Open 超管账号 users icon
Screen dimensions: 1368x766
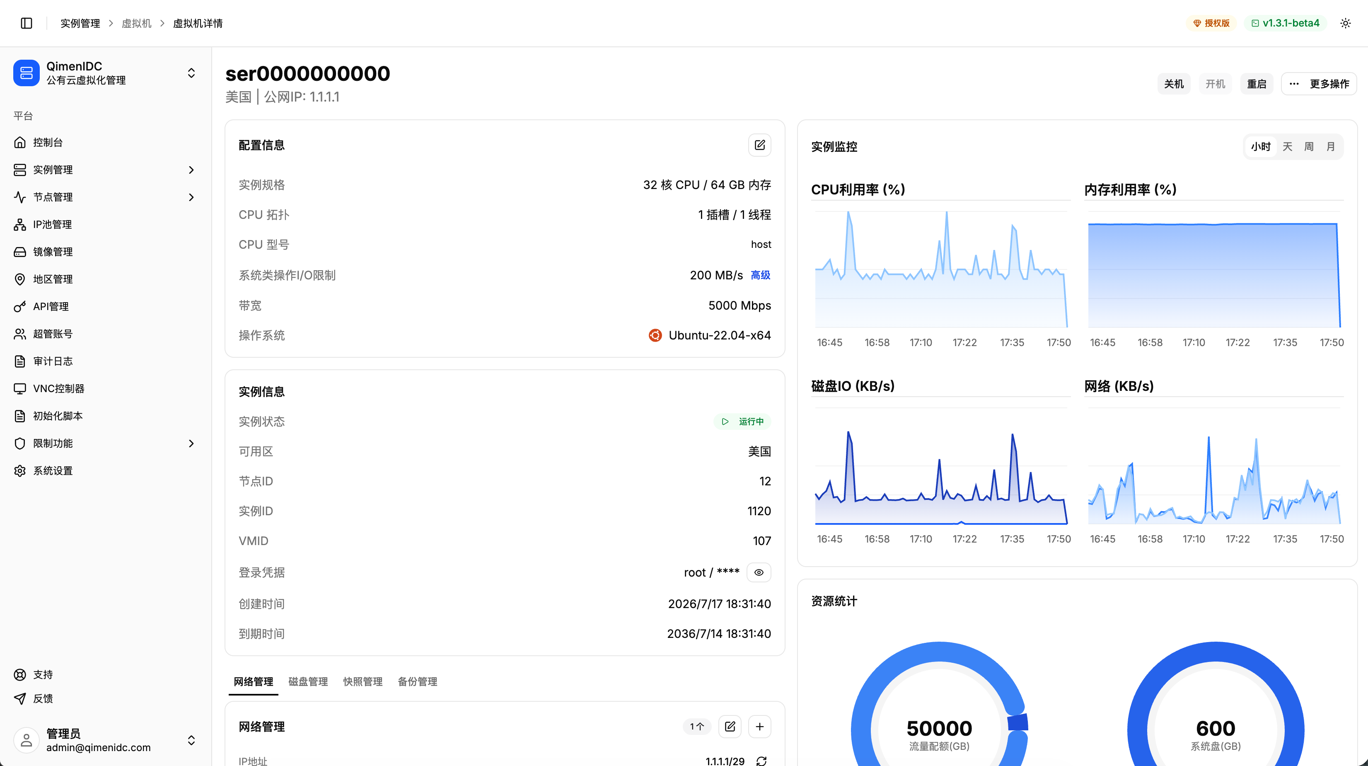pos(19,334)
